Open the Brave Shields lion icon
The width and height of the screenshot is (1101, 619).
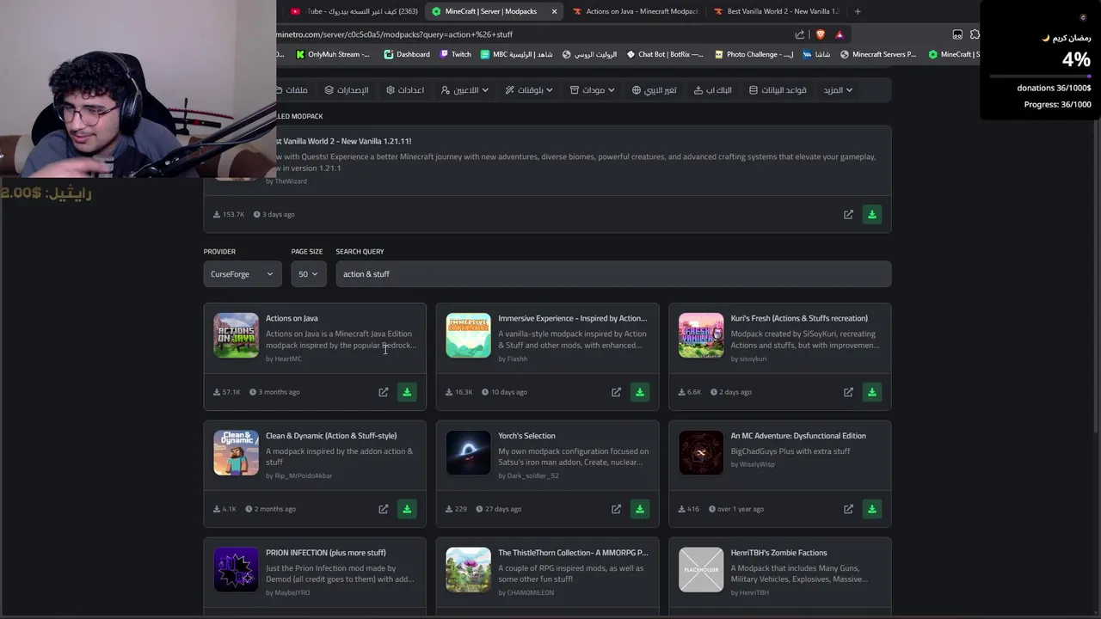(820, 34)
